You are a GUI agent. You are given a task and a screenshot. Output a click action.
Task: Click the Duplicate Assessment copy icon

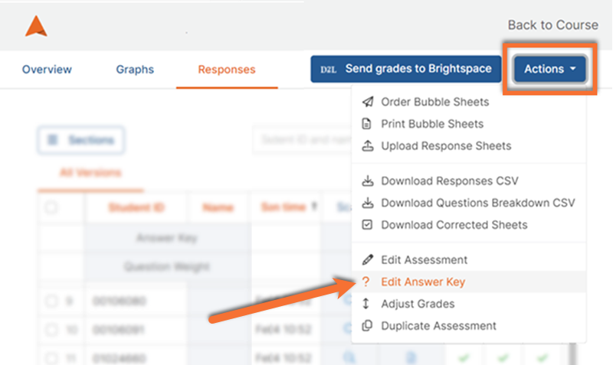coord(368,326)
